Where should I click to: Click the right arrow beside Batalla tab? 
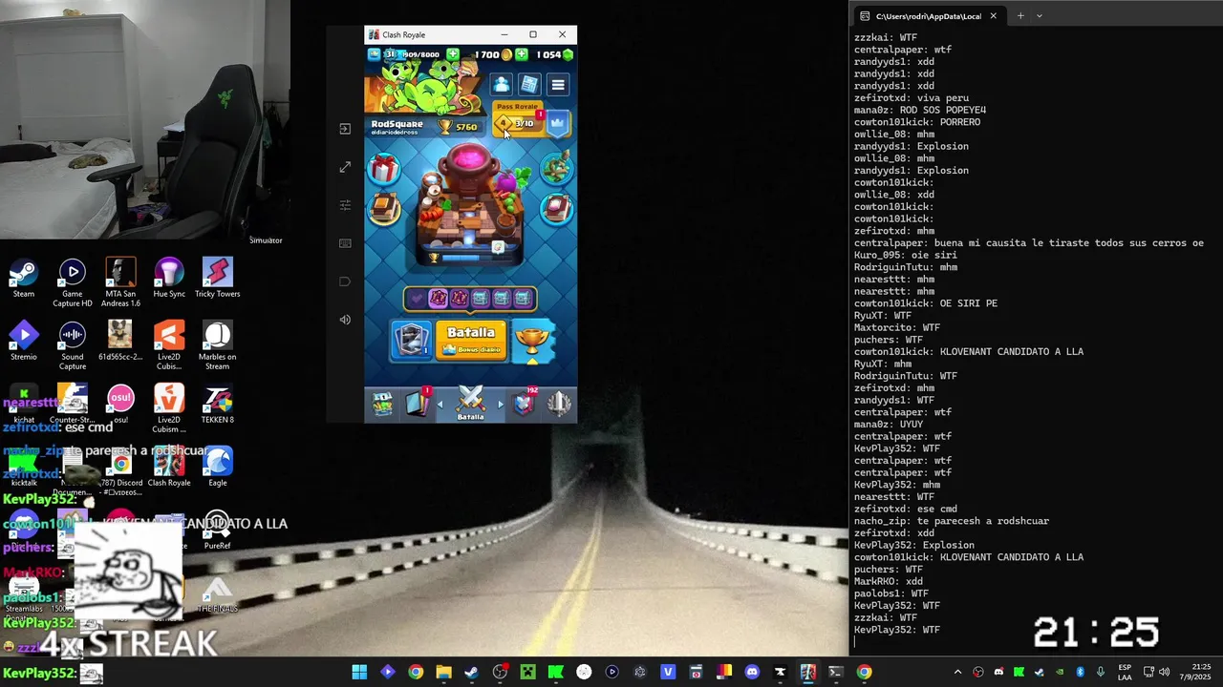(500, 405)
